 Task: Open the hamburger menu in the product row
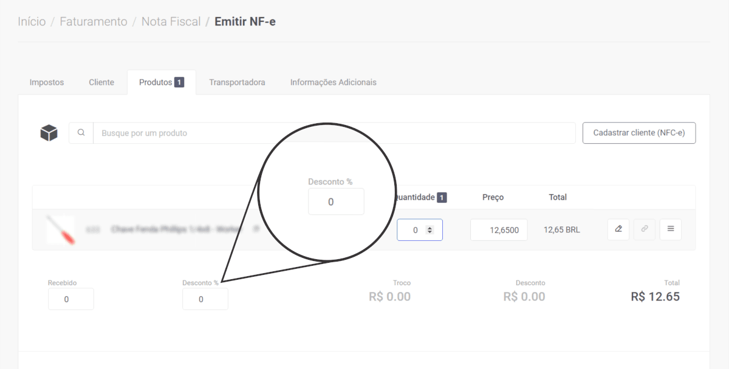click(671, 229)
